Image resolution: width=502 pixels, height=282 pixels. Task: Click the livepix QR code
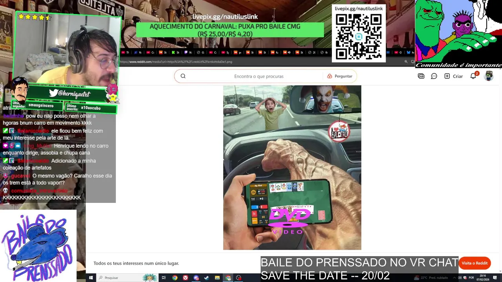click(x=358, y=37)
